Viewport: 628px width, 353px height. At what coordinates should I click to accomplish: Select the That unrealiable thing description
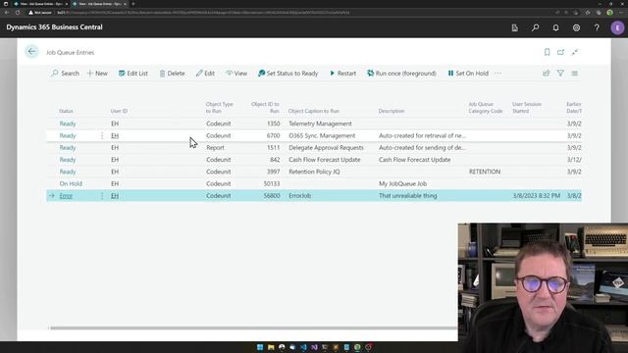click(x=408, y=196)
